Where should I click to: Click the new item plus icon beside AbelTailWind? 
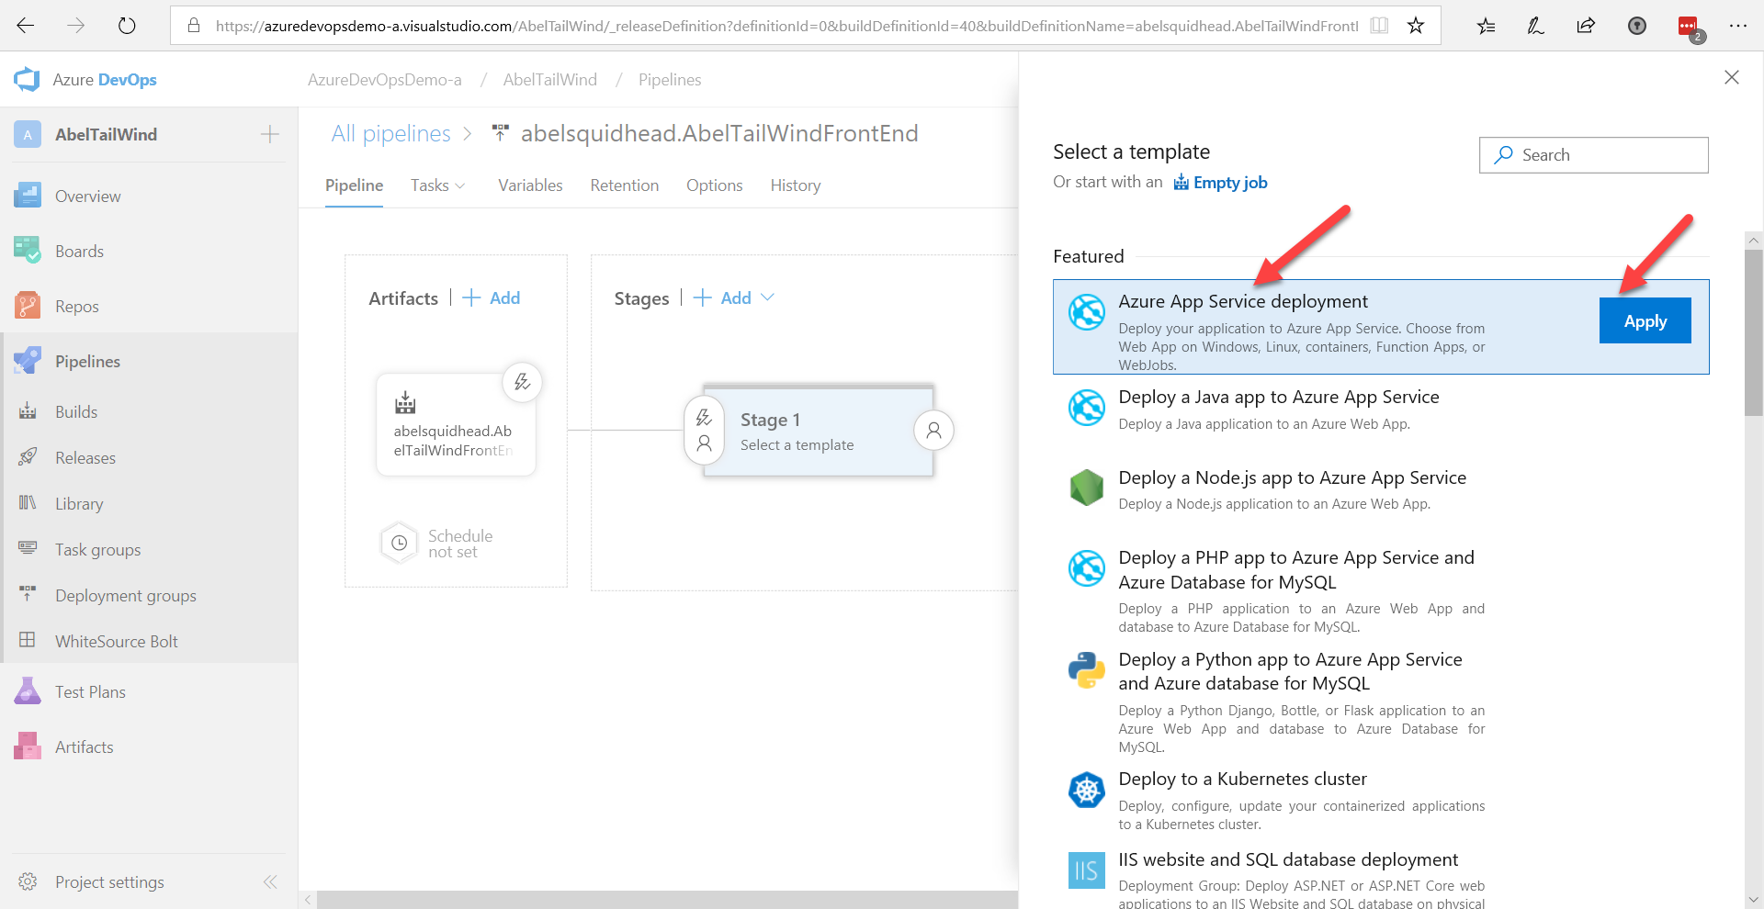[270, 135]
